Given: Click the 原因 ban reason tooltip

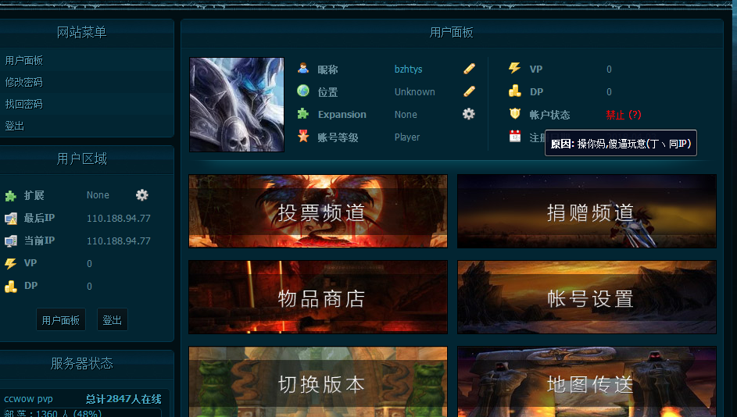Looking at the screenshot, I should [621, 143].
